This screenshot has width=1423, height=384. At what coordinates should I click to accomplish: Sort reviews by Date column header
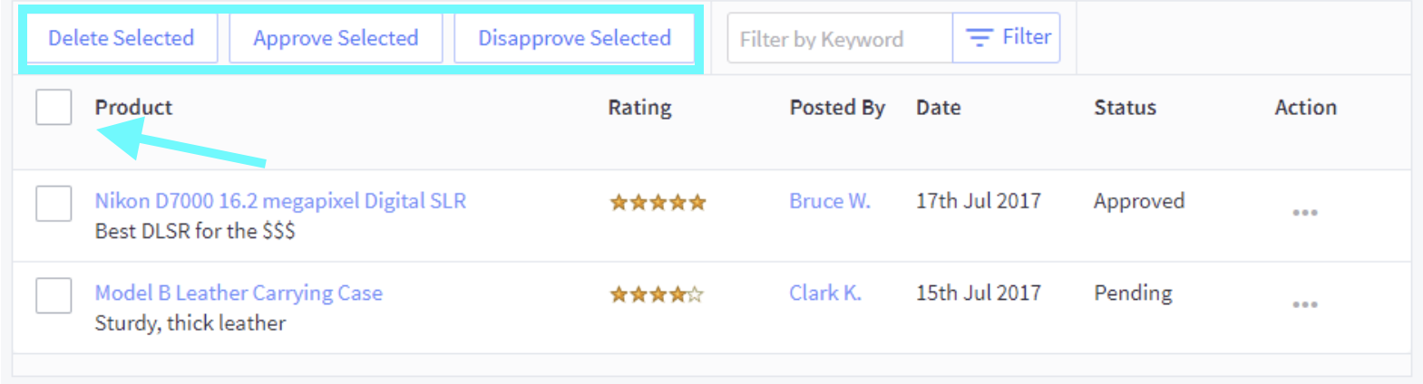tap(938, 108)
